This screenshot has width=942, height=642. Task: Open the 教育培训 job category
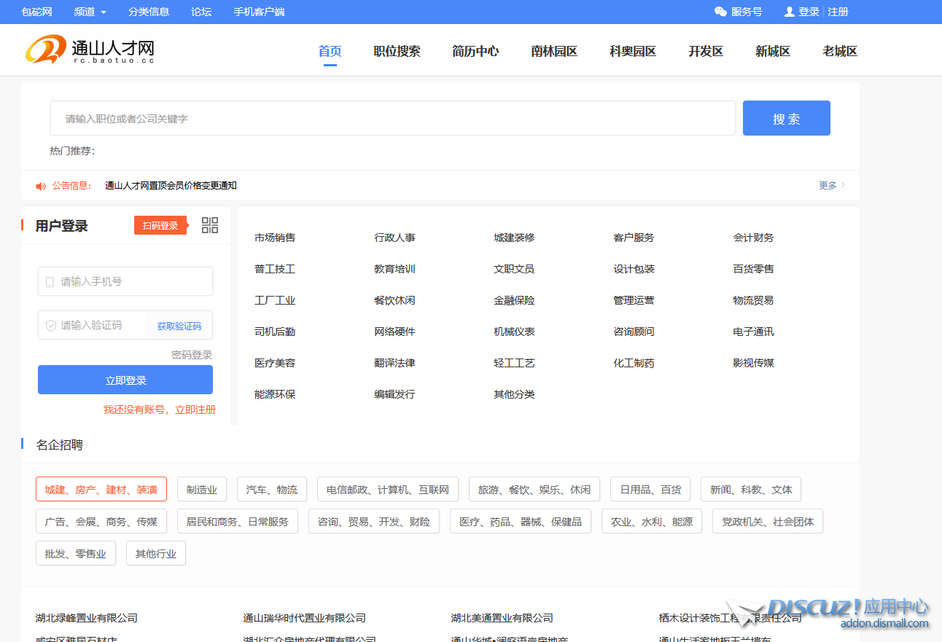[394, 269]
